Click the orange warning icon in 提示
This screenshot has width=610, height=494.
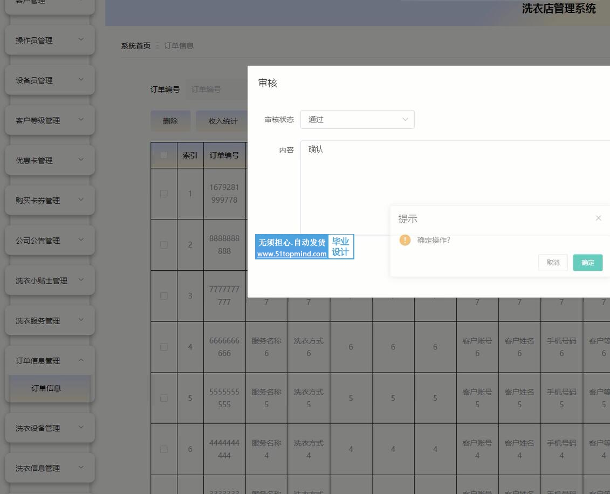tap(405, 240)
